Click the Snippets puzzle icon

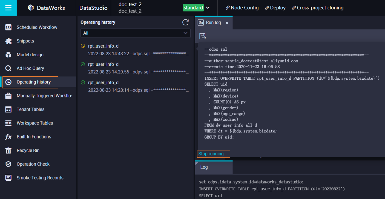(8, 41)
